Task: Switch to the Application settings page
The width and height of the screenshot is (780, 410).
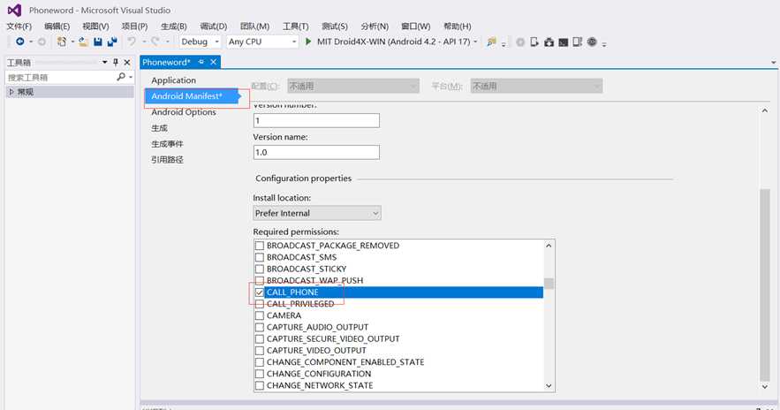Action: 174,80
